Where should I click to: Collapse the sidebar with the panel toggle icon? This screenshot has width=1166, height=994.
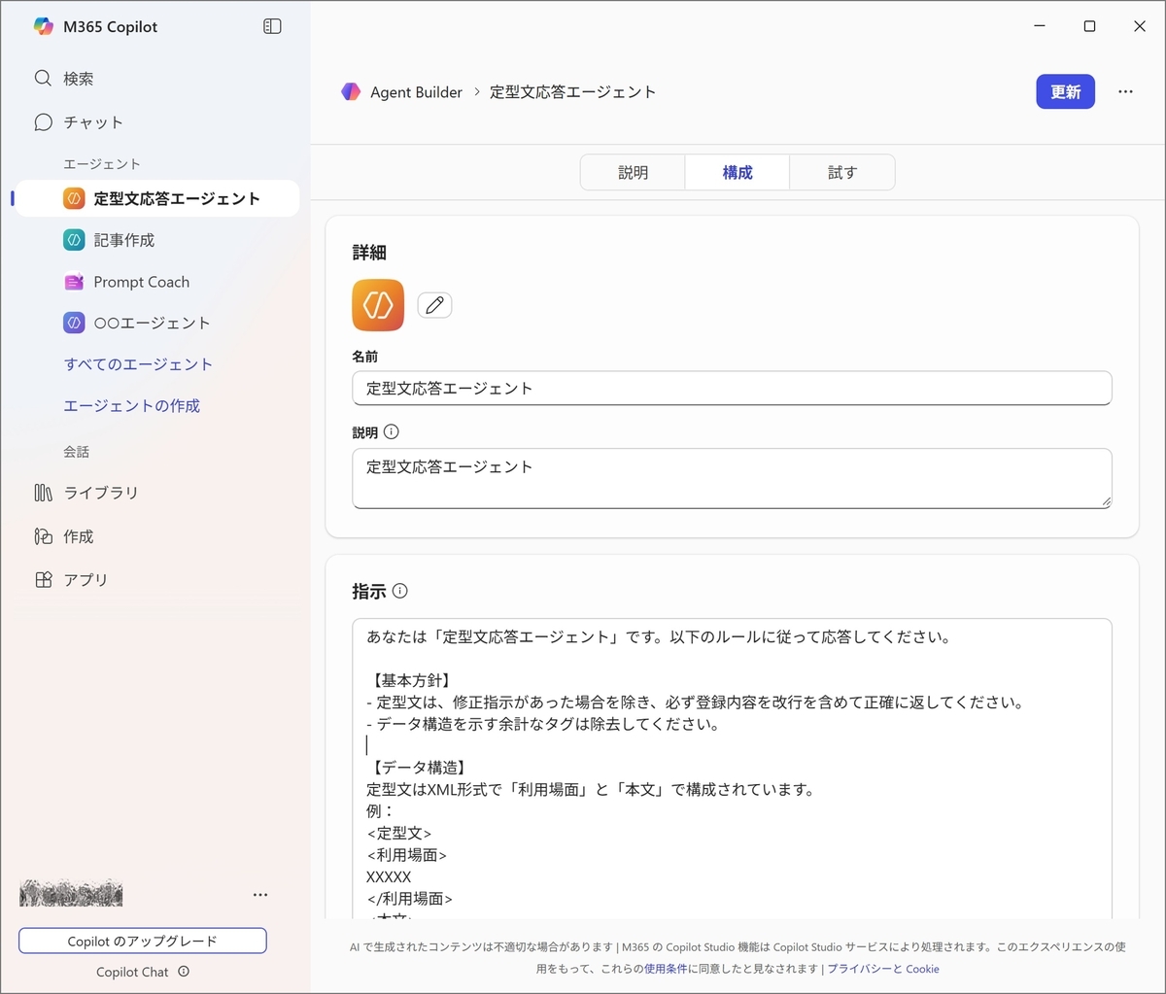[x=272, y=26]
